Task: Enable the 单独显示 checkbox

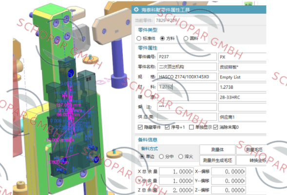Action: coord(191,127)
